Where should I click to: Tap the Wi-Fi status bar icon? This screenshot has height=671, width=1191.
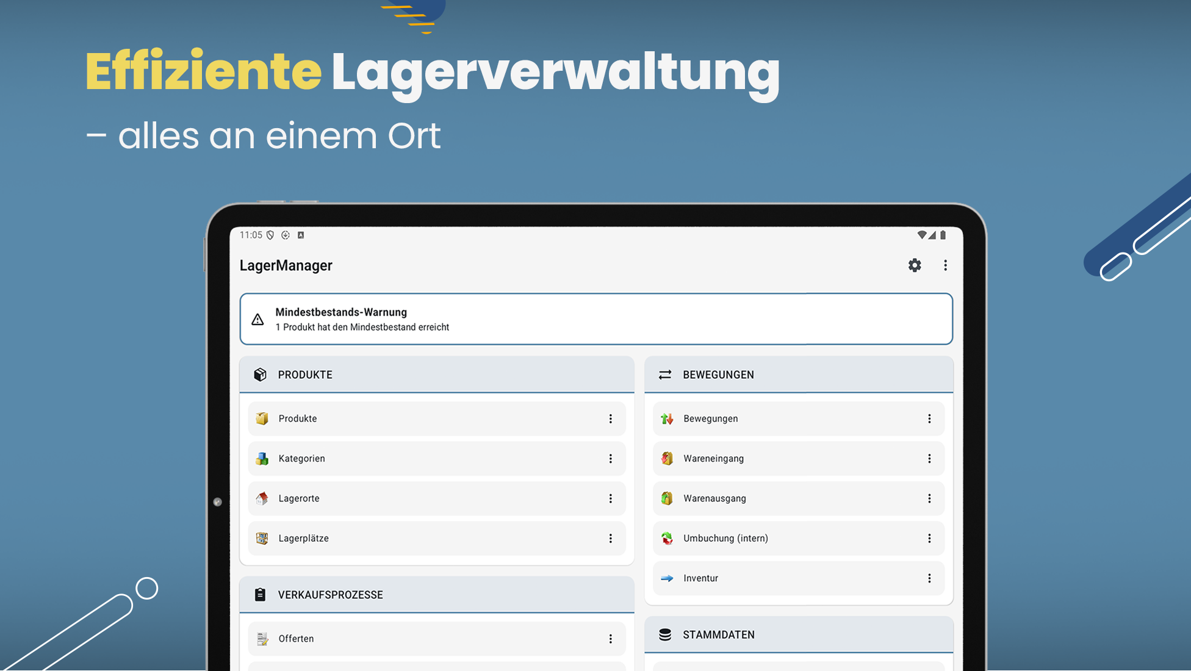921,235
